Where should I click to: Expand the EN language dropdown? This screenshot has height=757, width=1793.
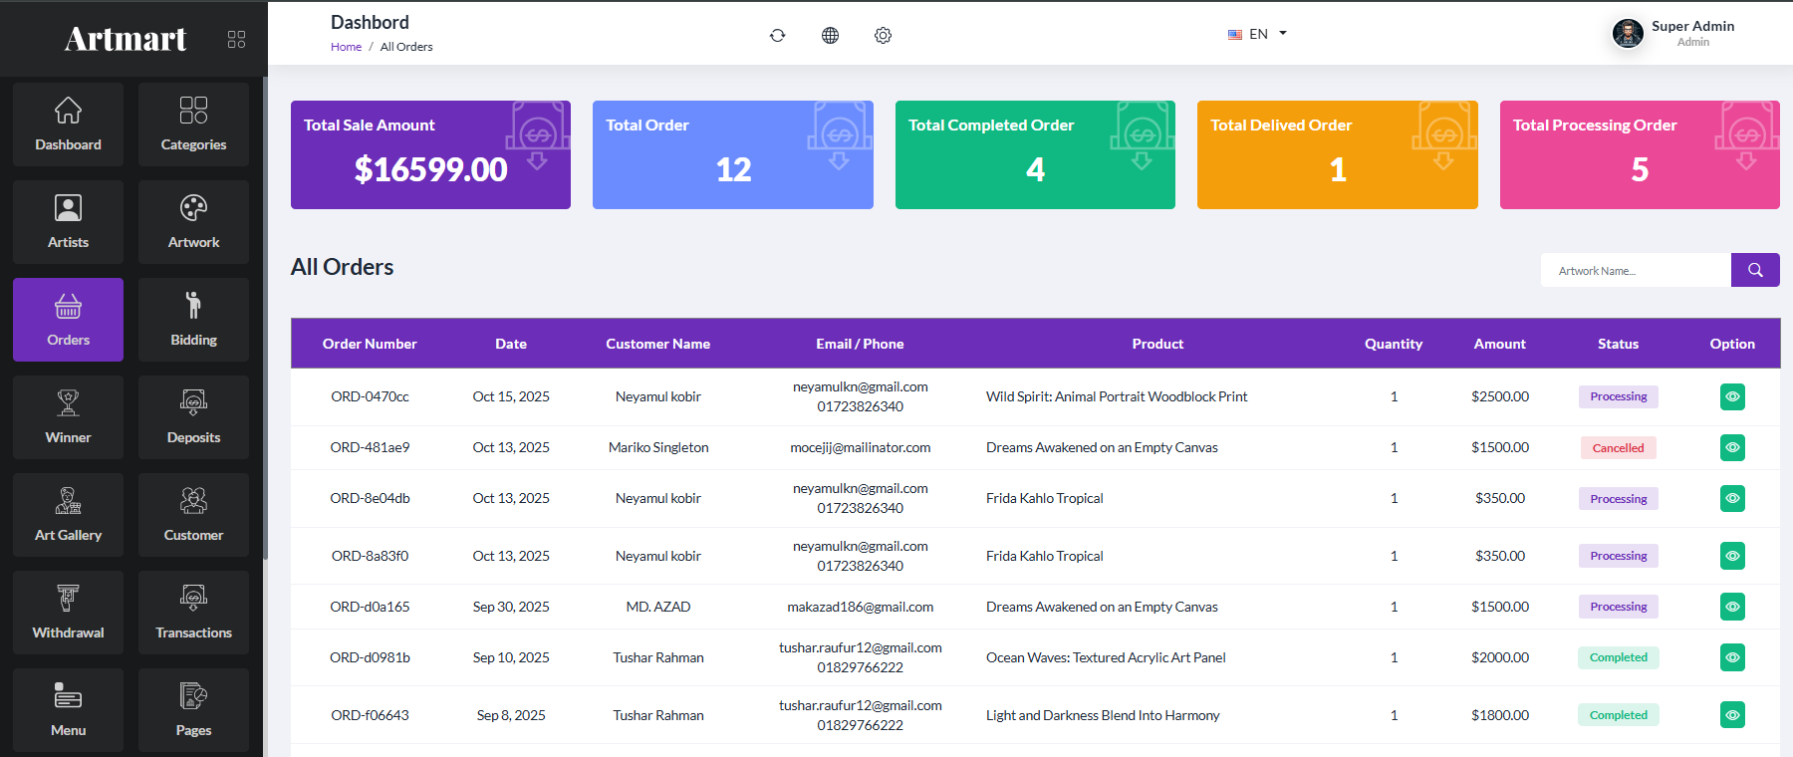(x=1258, y=34)
